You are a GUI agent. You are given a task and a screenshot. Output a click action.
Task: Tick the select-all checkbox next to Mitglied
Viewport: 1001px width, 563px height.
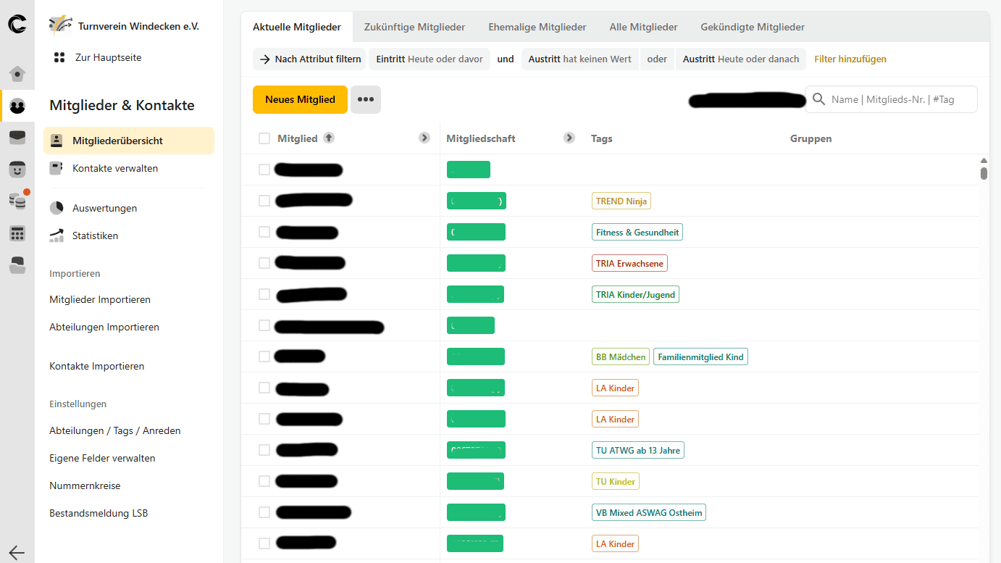(264, 138)
